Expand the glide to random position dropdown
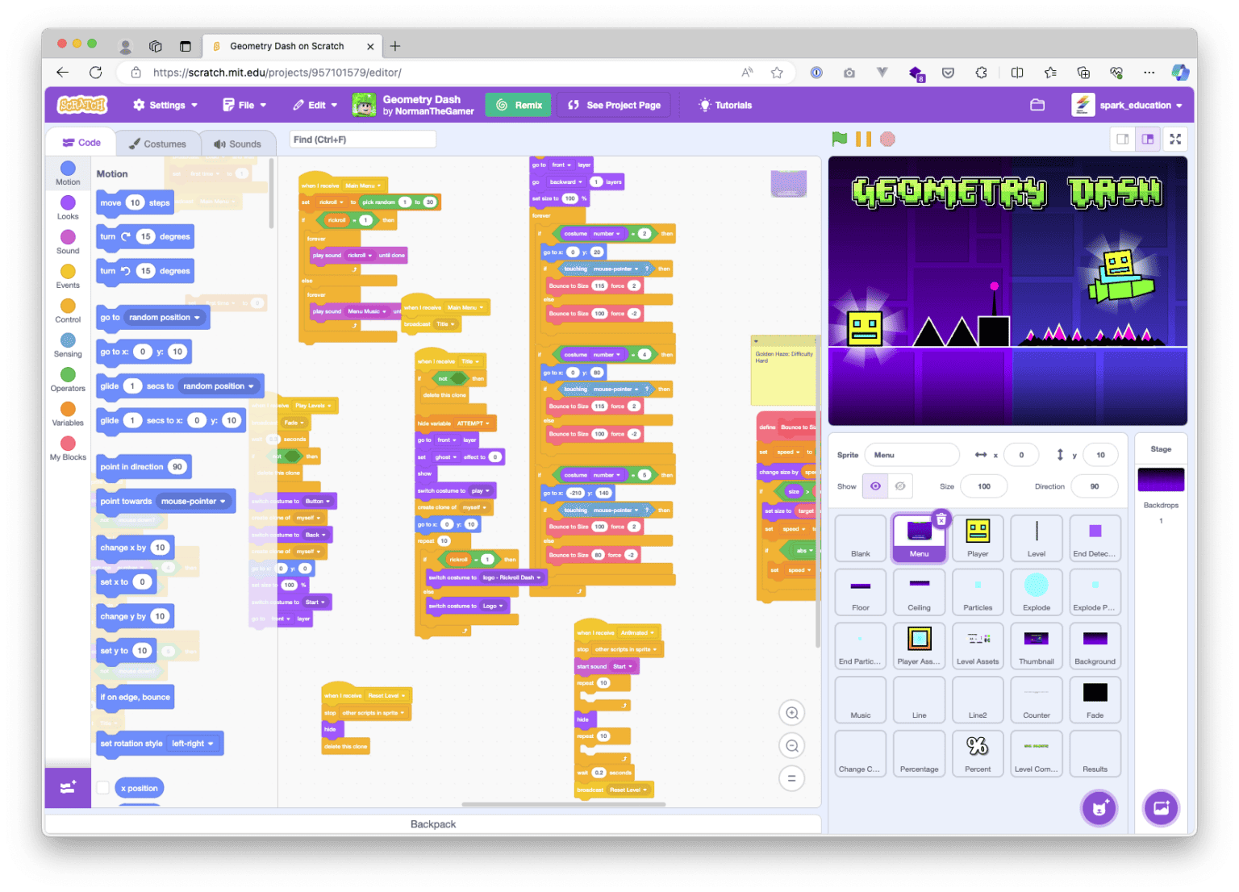 [219, 386]
